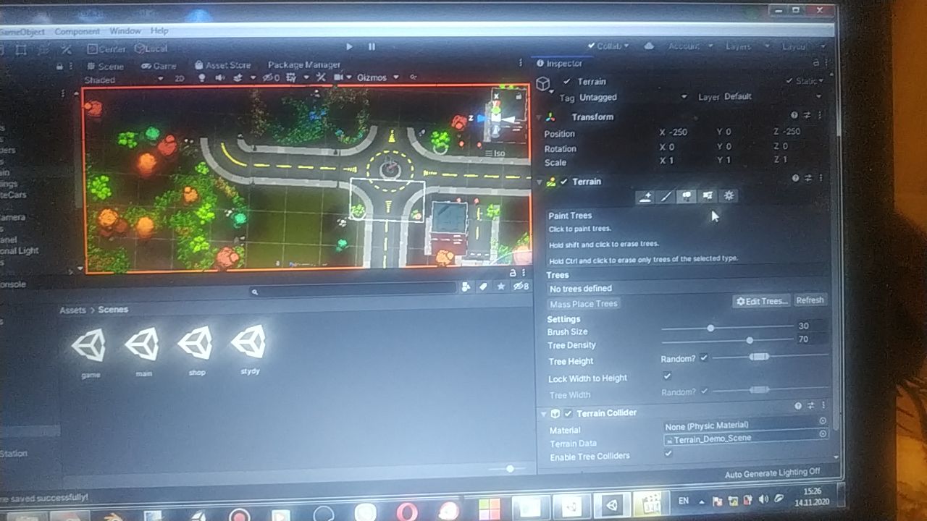
Task: Open the Component menu
Action: tap(77, 32)
